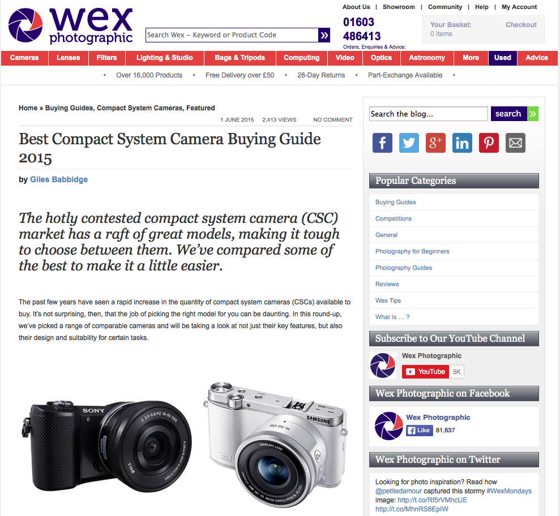Open the Cameras menu tab
The width and height of the screenshot is (560, 516).
24,58
